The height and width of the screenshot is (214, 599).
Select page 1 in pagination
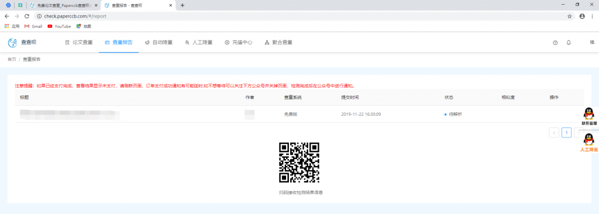[567, 133]
